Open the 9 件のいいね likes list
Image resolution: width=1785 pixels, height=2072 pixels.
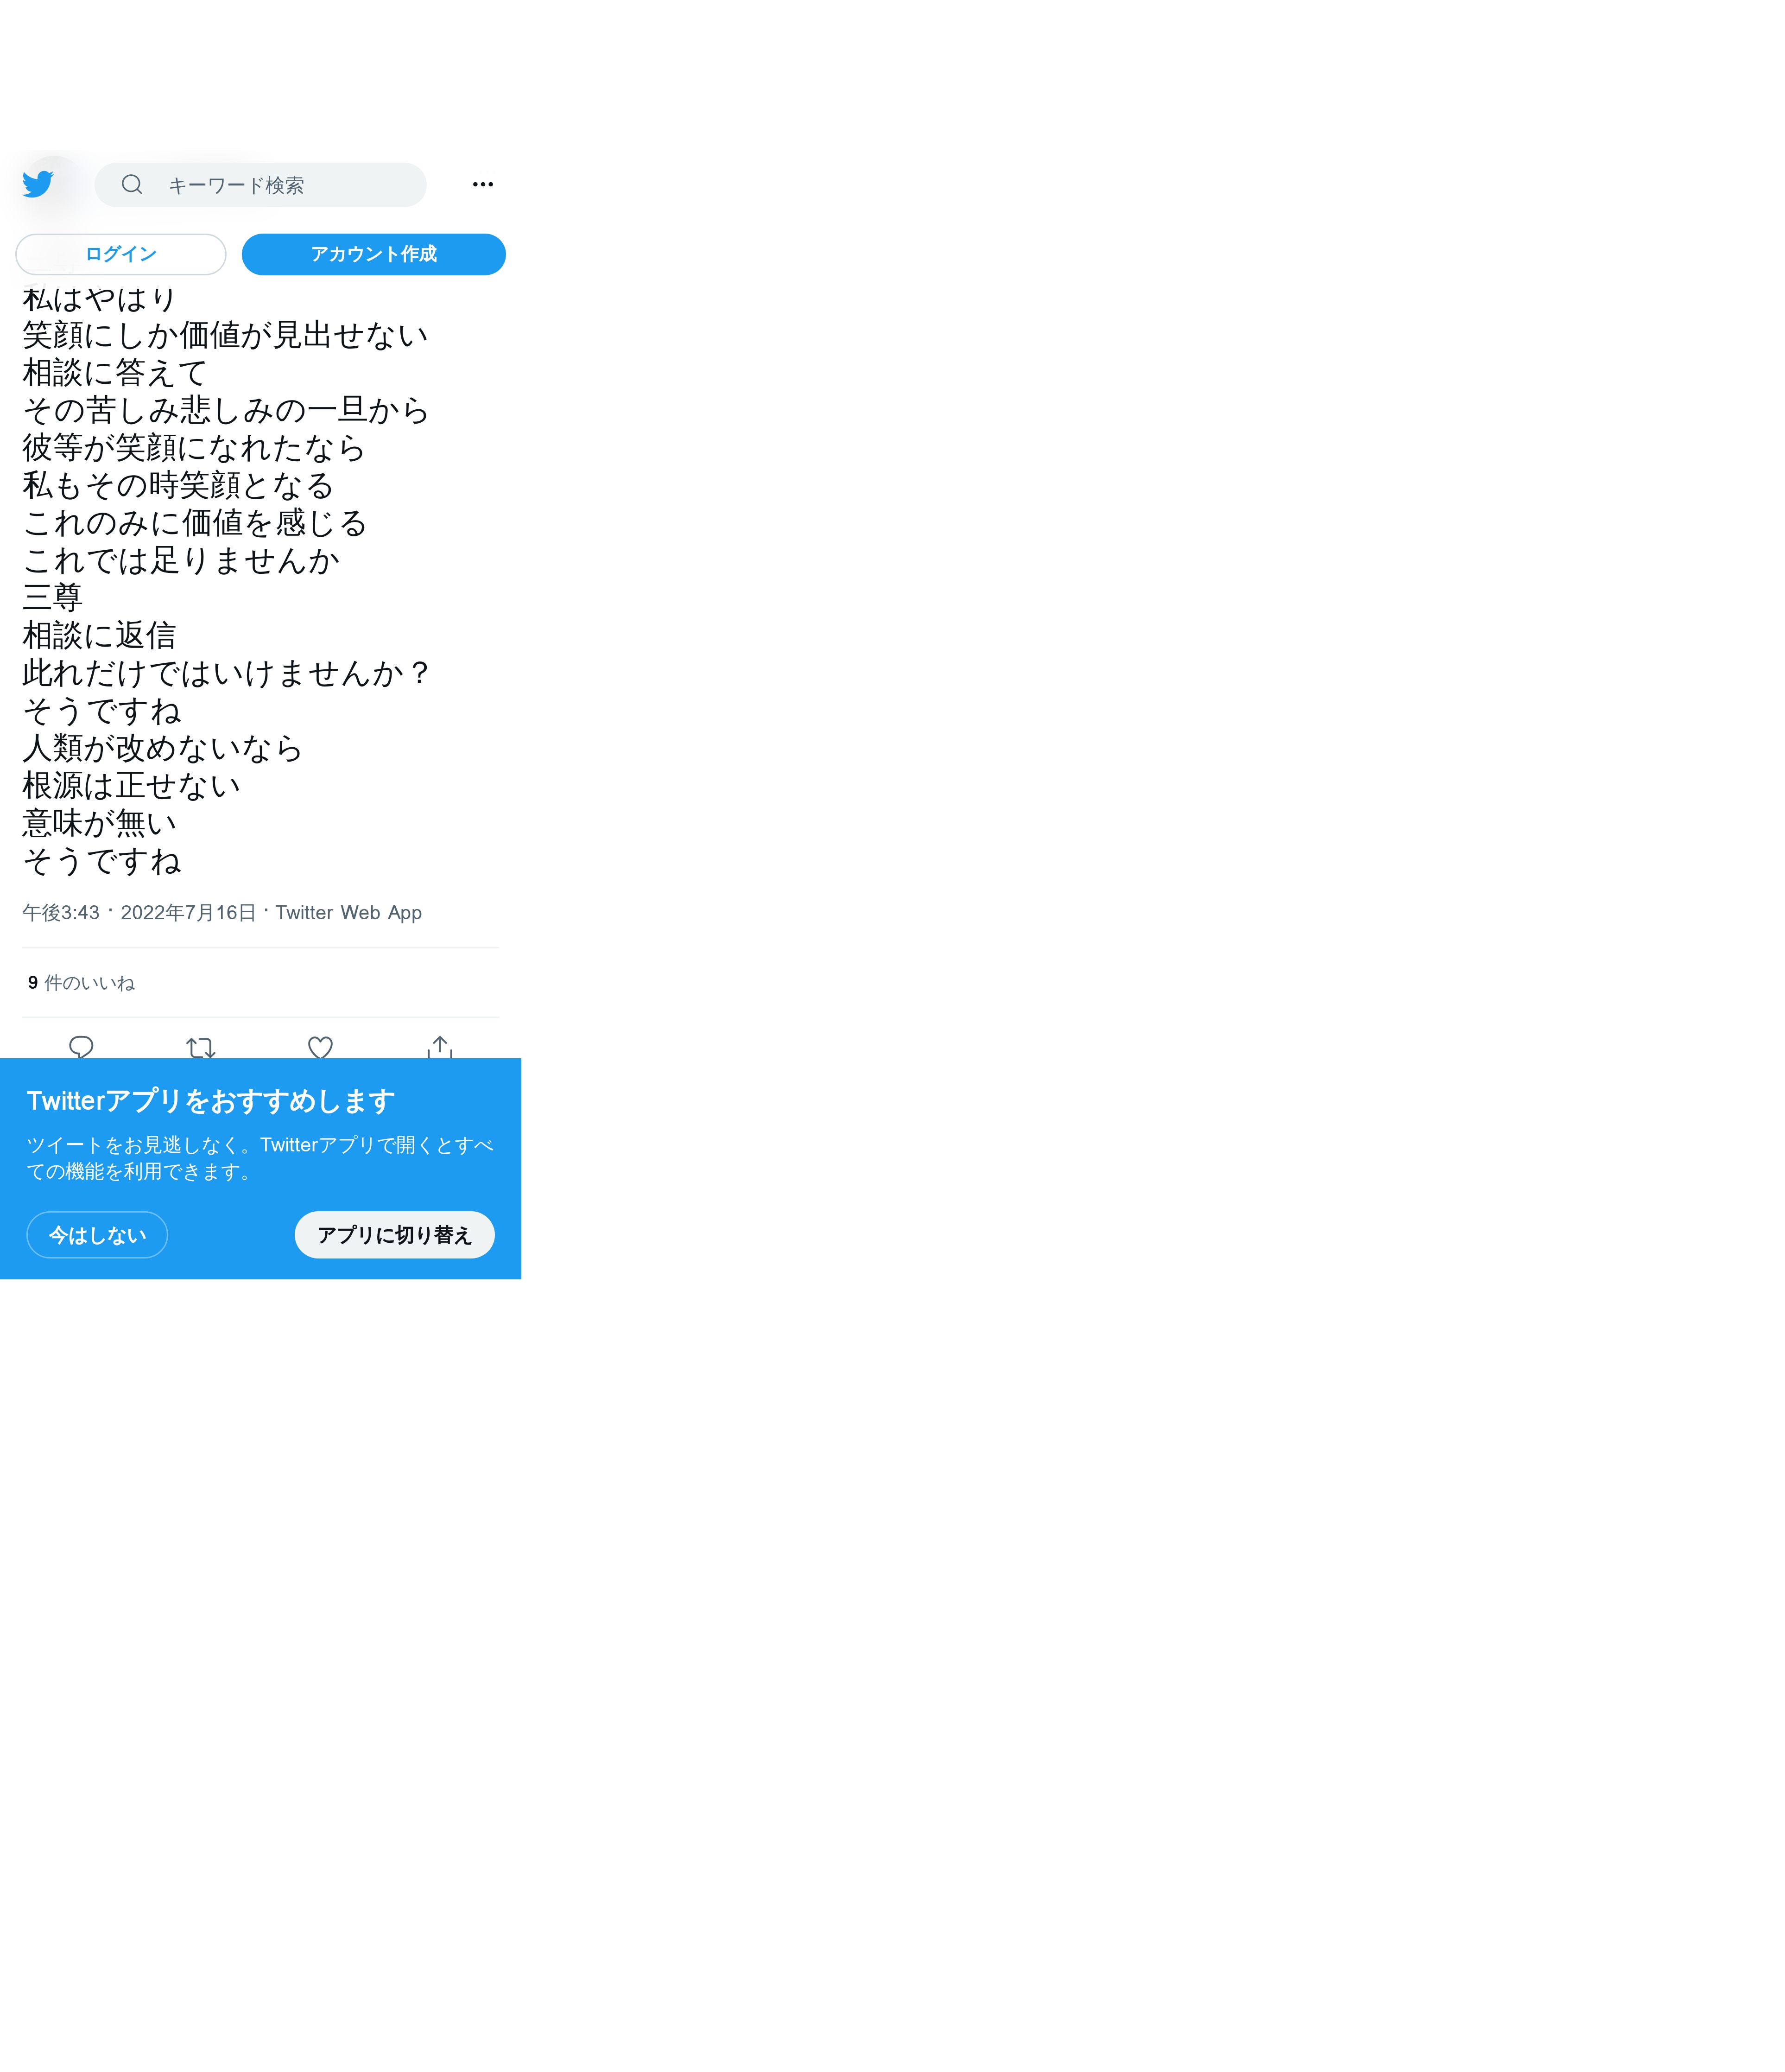(x=81, y=983)
